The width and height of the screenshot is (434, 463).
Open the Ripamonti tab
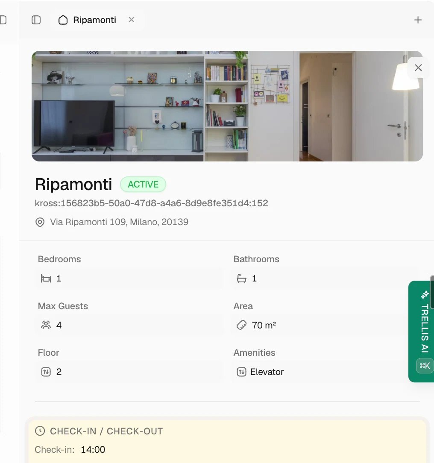88,20
